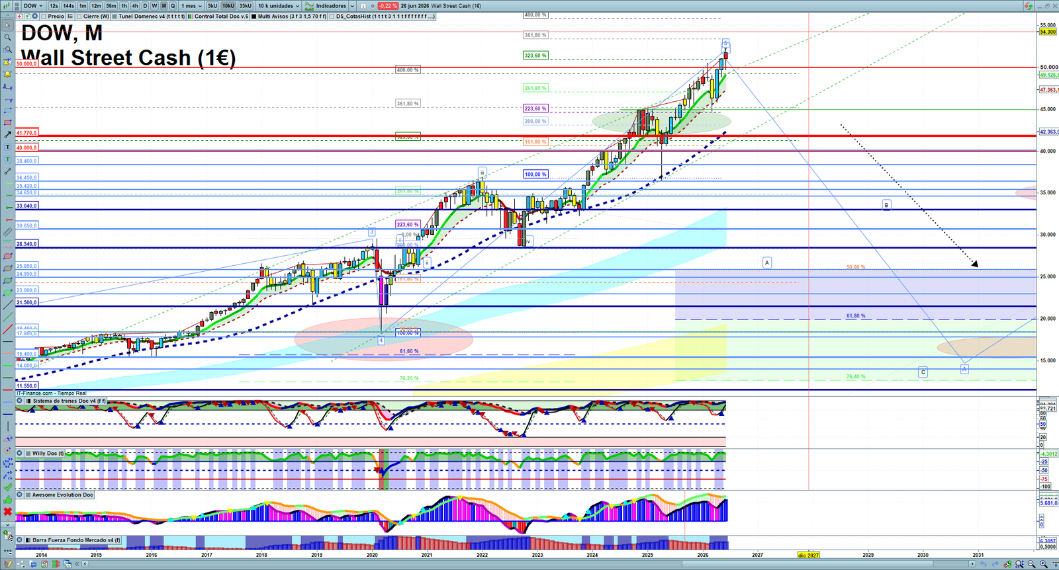Expand the Indicadores dropdown arrow
The width and height of the screenshot is (1059, 570).
pos(352,6)
